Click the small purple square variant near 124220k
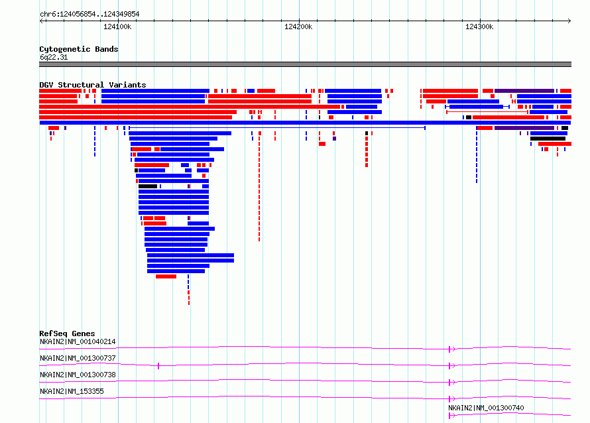The width and height of the screenshot is (590, 423). pos(335,139)
